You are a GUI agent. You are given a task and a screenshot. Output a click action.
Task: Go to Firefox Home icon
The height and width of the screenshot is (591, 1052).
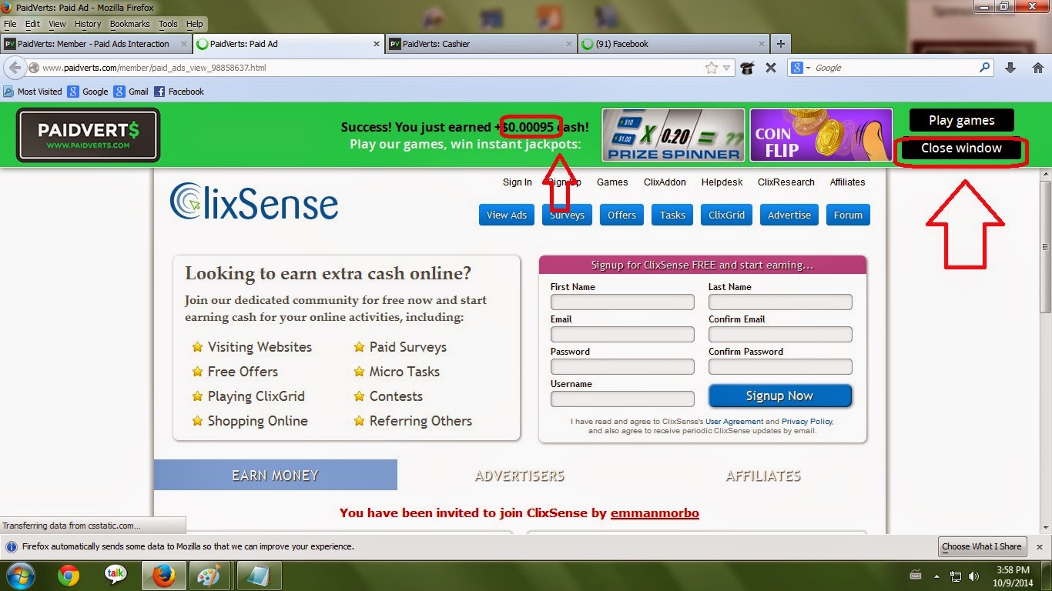tap(1037, 68)
